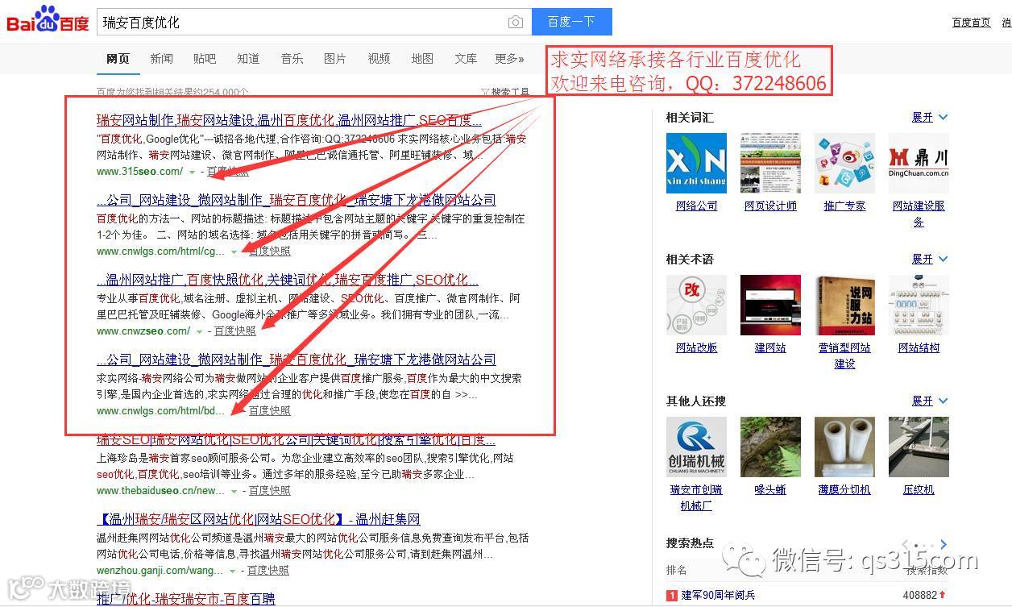Click the 营销型网站建设 book thumbnail

click(844, 306)
